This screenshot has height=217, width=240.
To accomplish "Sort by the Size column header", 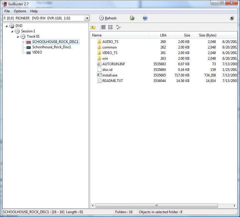I will (x=180, y=35).
